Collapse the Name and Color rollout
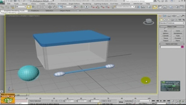 tap(172, 44)
